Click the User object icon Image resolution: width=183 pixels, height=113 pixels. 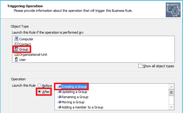[16, 59]
